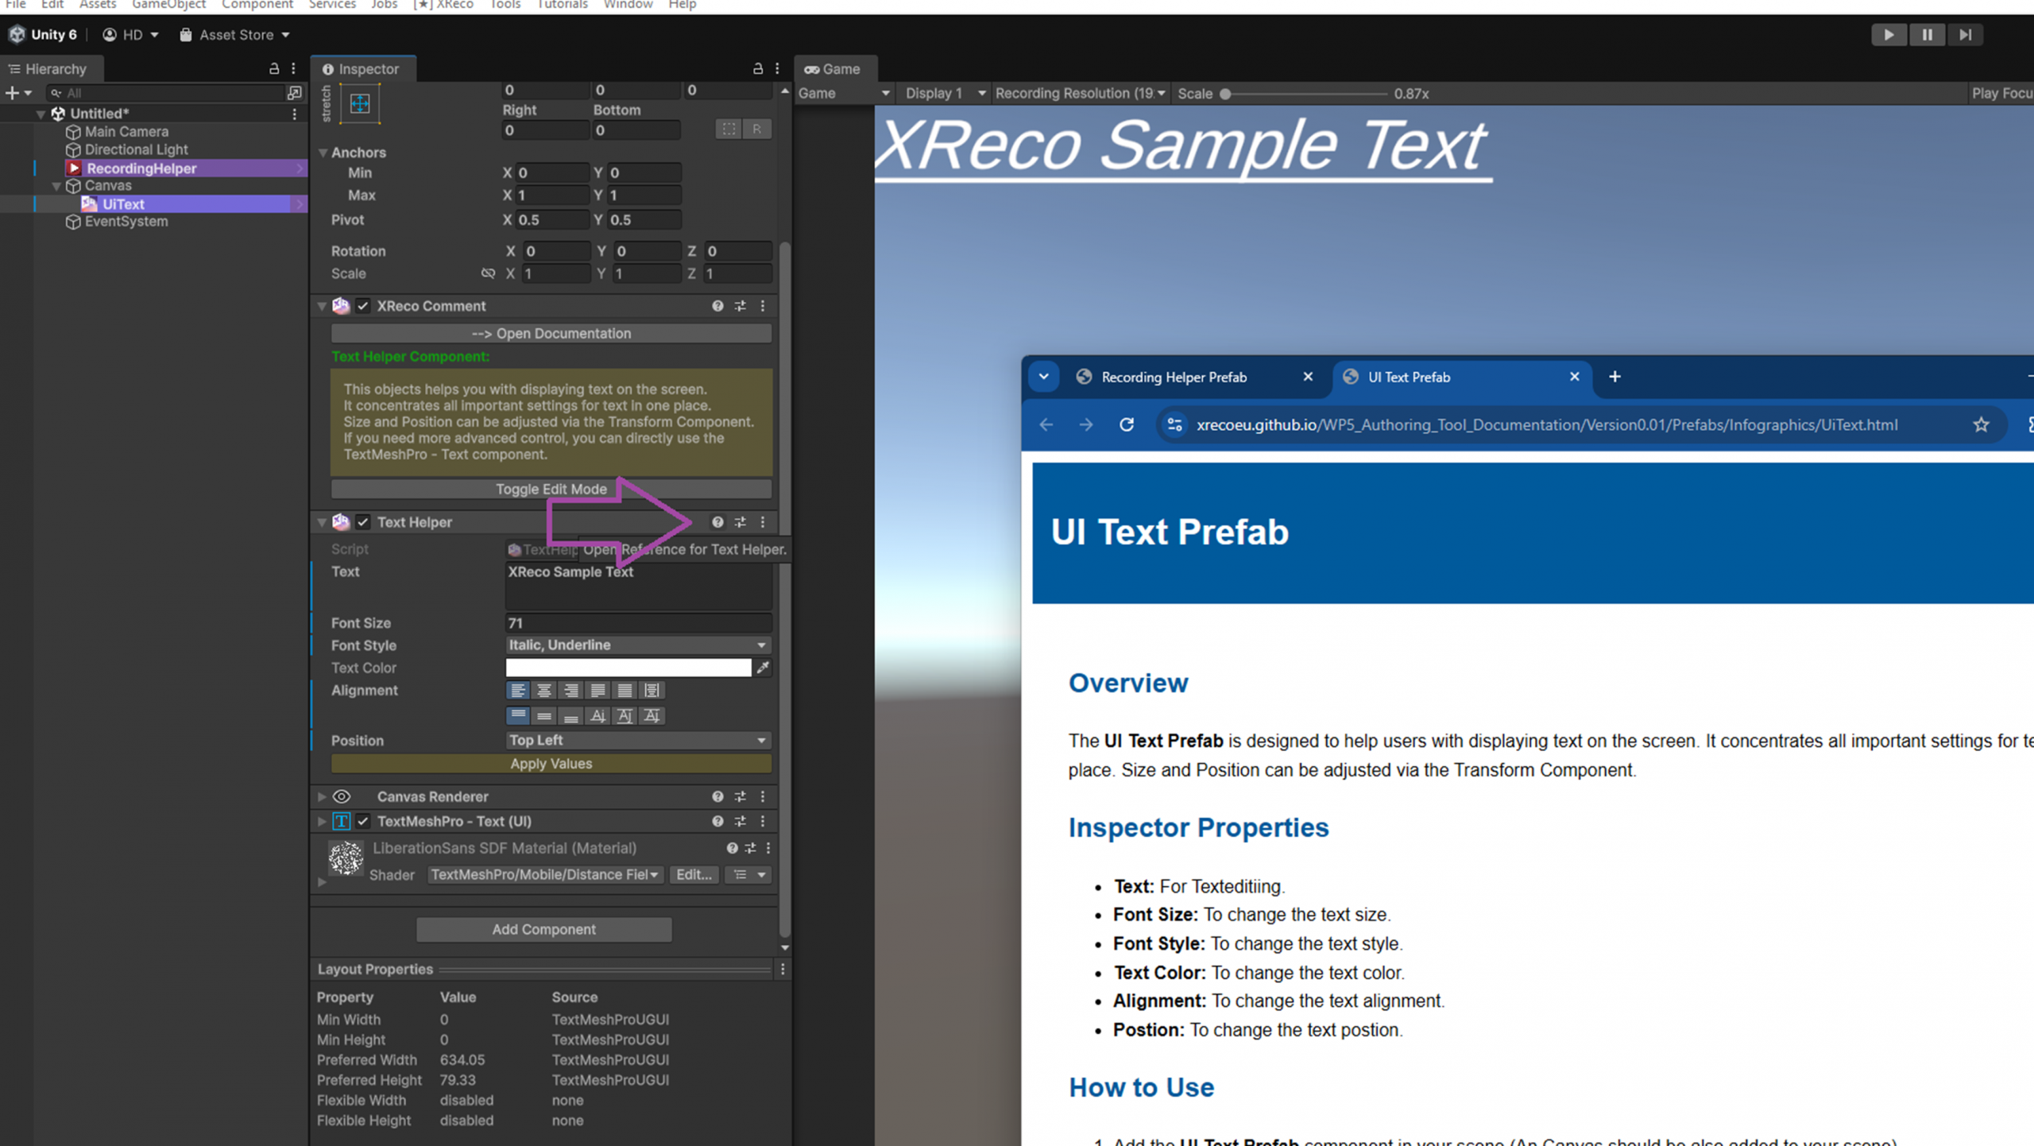
Task: Toggle the TextMeshPro - Text (UI) checkbox
Action: (363, 821)
